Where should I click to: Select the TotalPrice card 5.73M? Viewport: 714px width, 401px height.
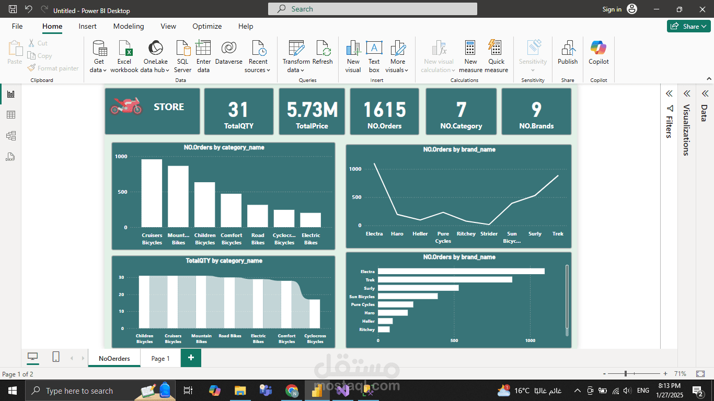coord(312,111)
